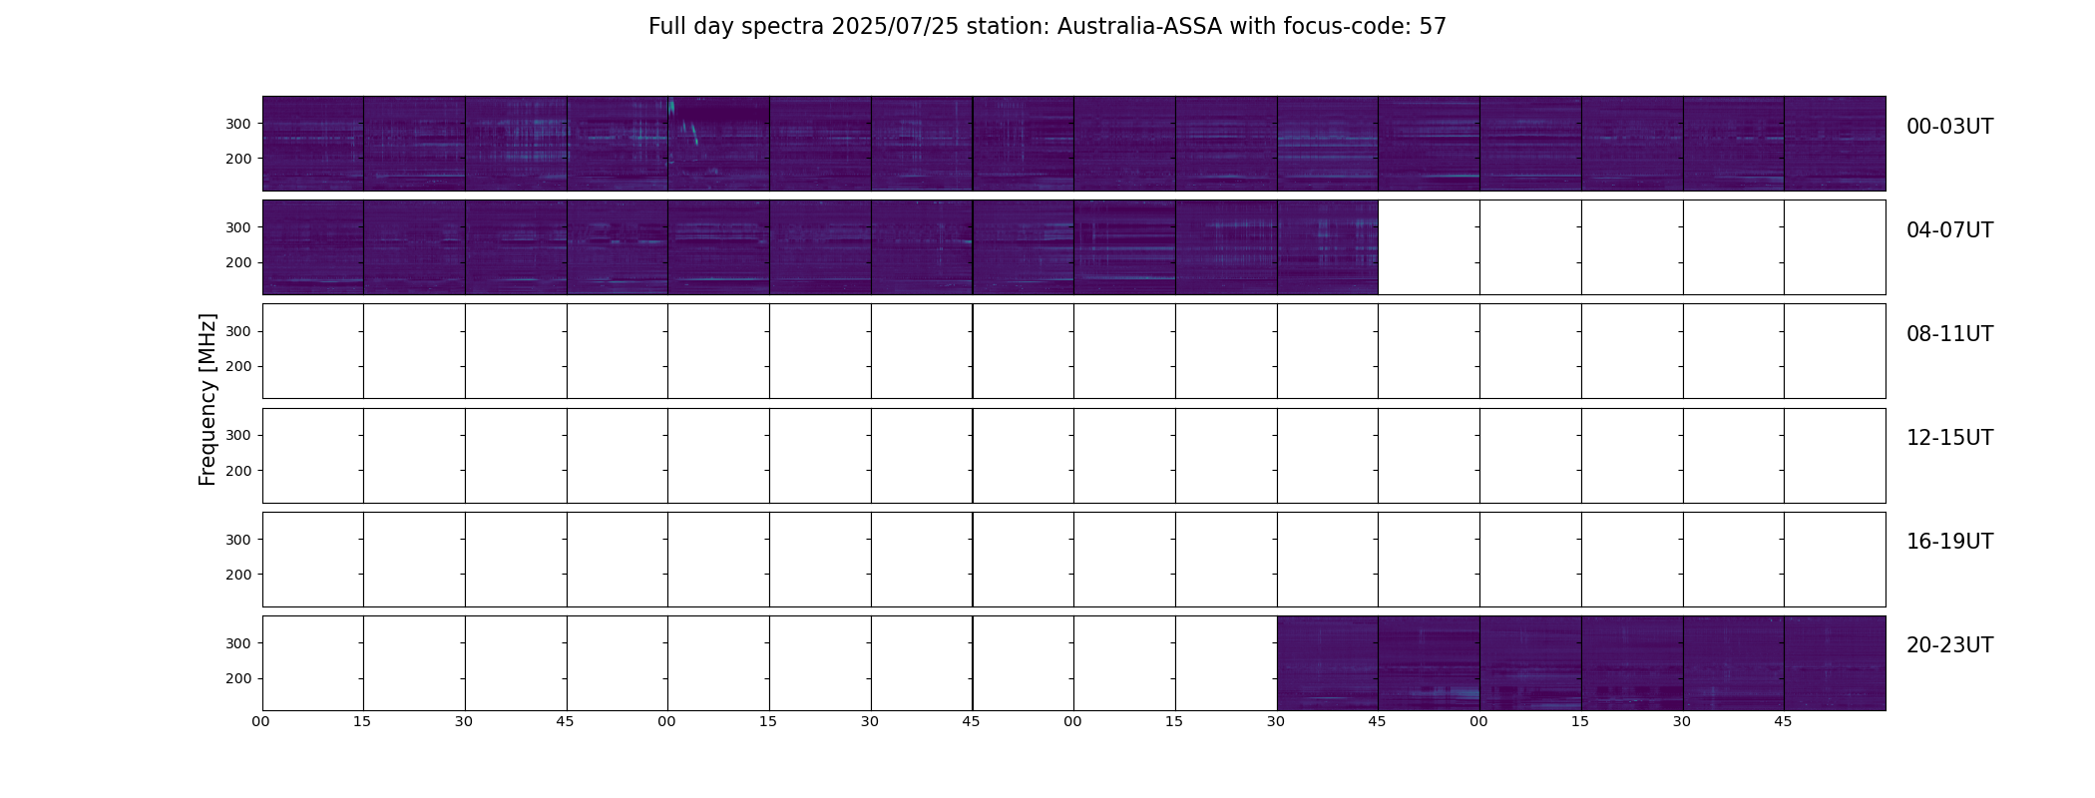Click the Frequency [MHz] axis label
This screenshot has height=798, width=2095.
(x=208, y=399)
